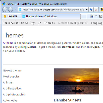The height and width of the screenshot is (103, 103).
Task: Open the Animals theme category
Action: 8,82
